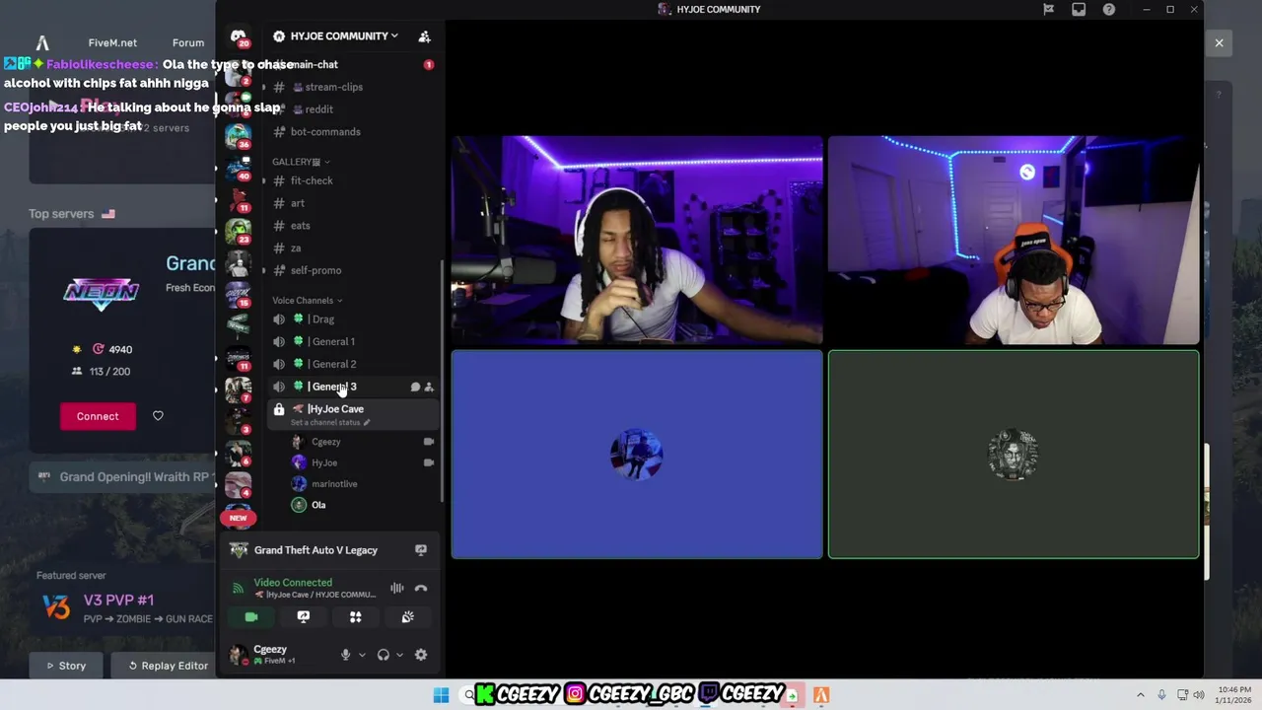The height and width of the screenshot is (710, 1262).
Task: Open the taskbar search icon
Action: [468, 695]
